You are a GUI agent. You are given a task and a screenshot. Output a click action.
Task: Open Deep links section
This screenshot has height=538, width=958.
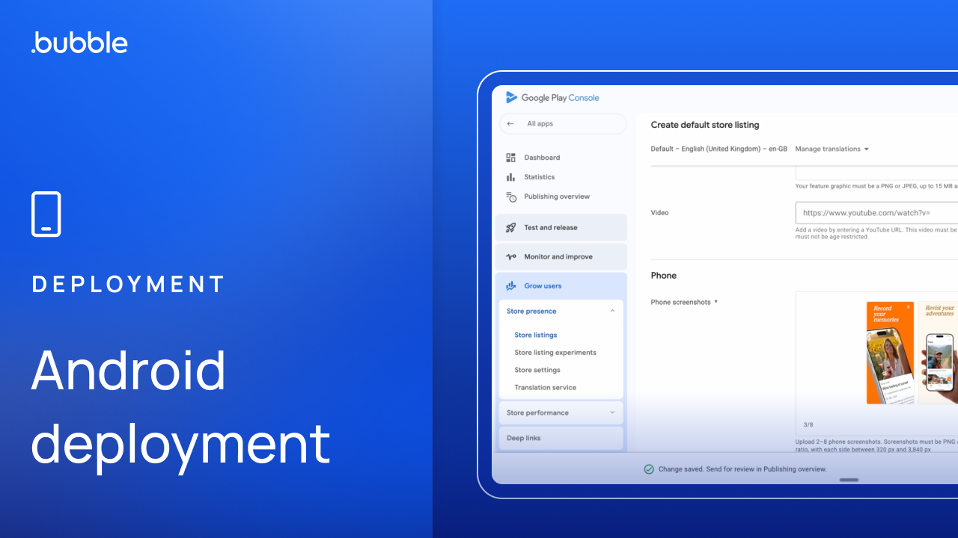click(x=523, y=439)
